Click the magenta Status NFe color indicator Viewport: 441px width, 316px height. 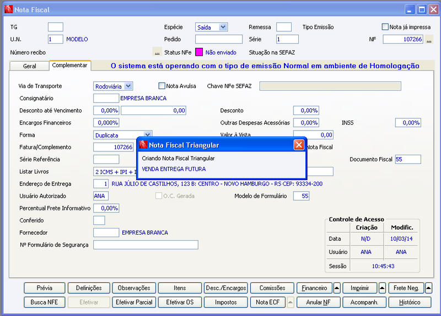pos(199,52)
